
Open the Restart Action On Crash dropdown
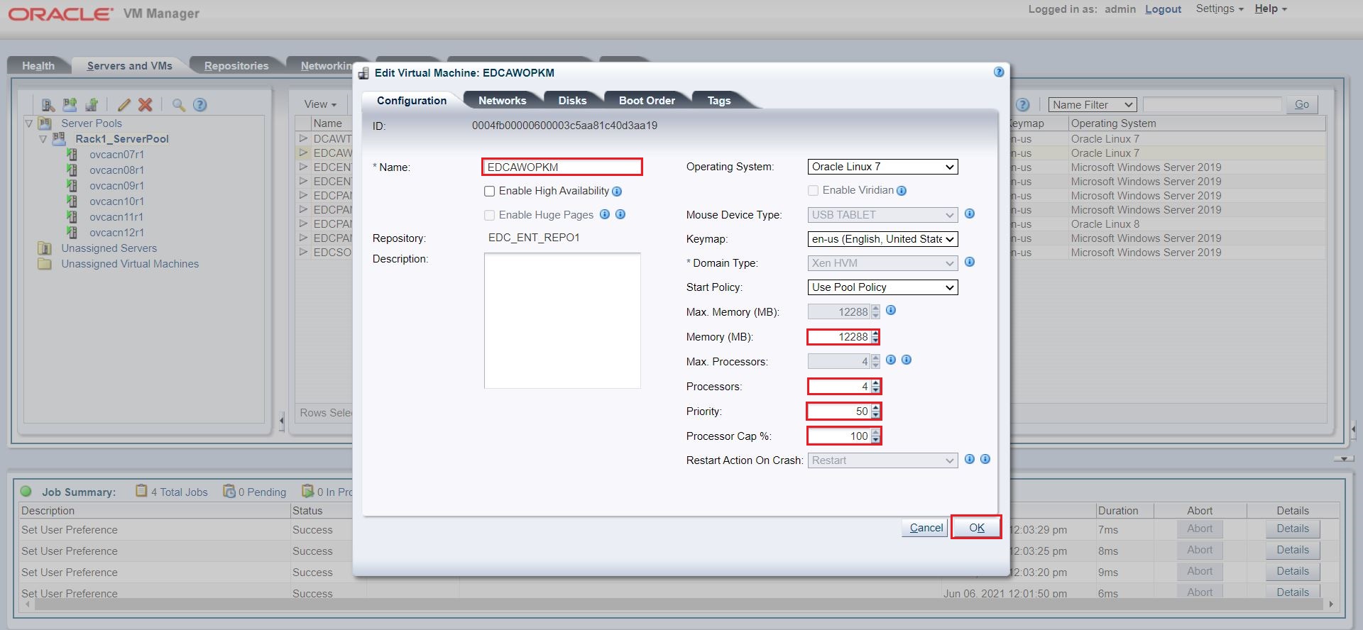(x=882, y=460)
